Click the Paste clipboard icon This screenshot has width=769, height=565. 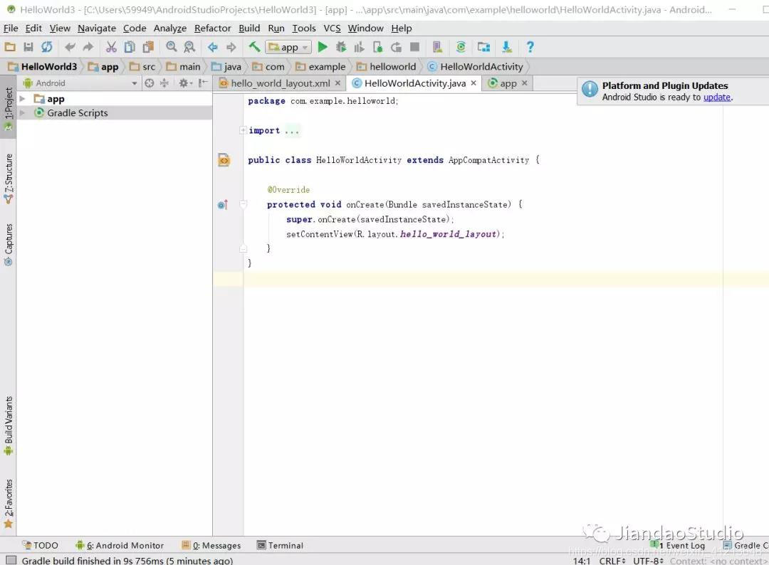(148, 47)
